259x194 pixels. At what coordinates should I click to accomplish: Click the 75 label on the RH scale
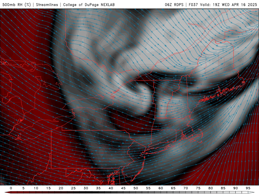pyautogui.click(x=198, y=188)
